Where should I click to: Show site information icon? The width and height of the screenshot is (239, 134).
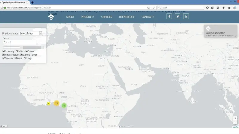pos(2,8)
